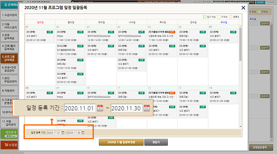The height and width of the screenshot is (154, 277).
Task: Open the start date calendar icon in the enlarged callout
Action: [100, 108]
